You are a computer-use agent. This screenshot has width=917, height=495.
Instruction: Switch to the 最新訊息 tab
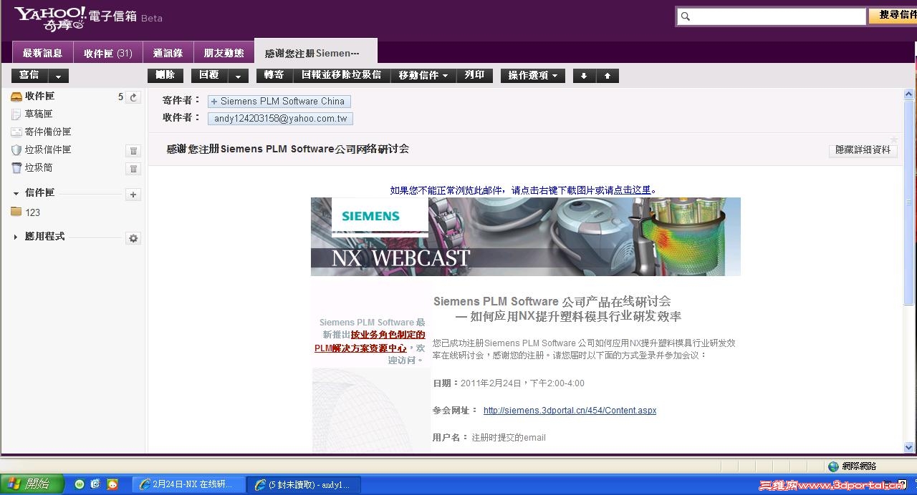click(42, 53)
